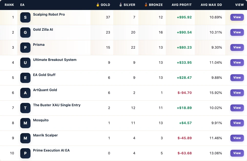The height and width of the screenshot is (161, 247).
Task: Click the 13.06% max drawdown value
Action: tap(216, 153)
